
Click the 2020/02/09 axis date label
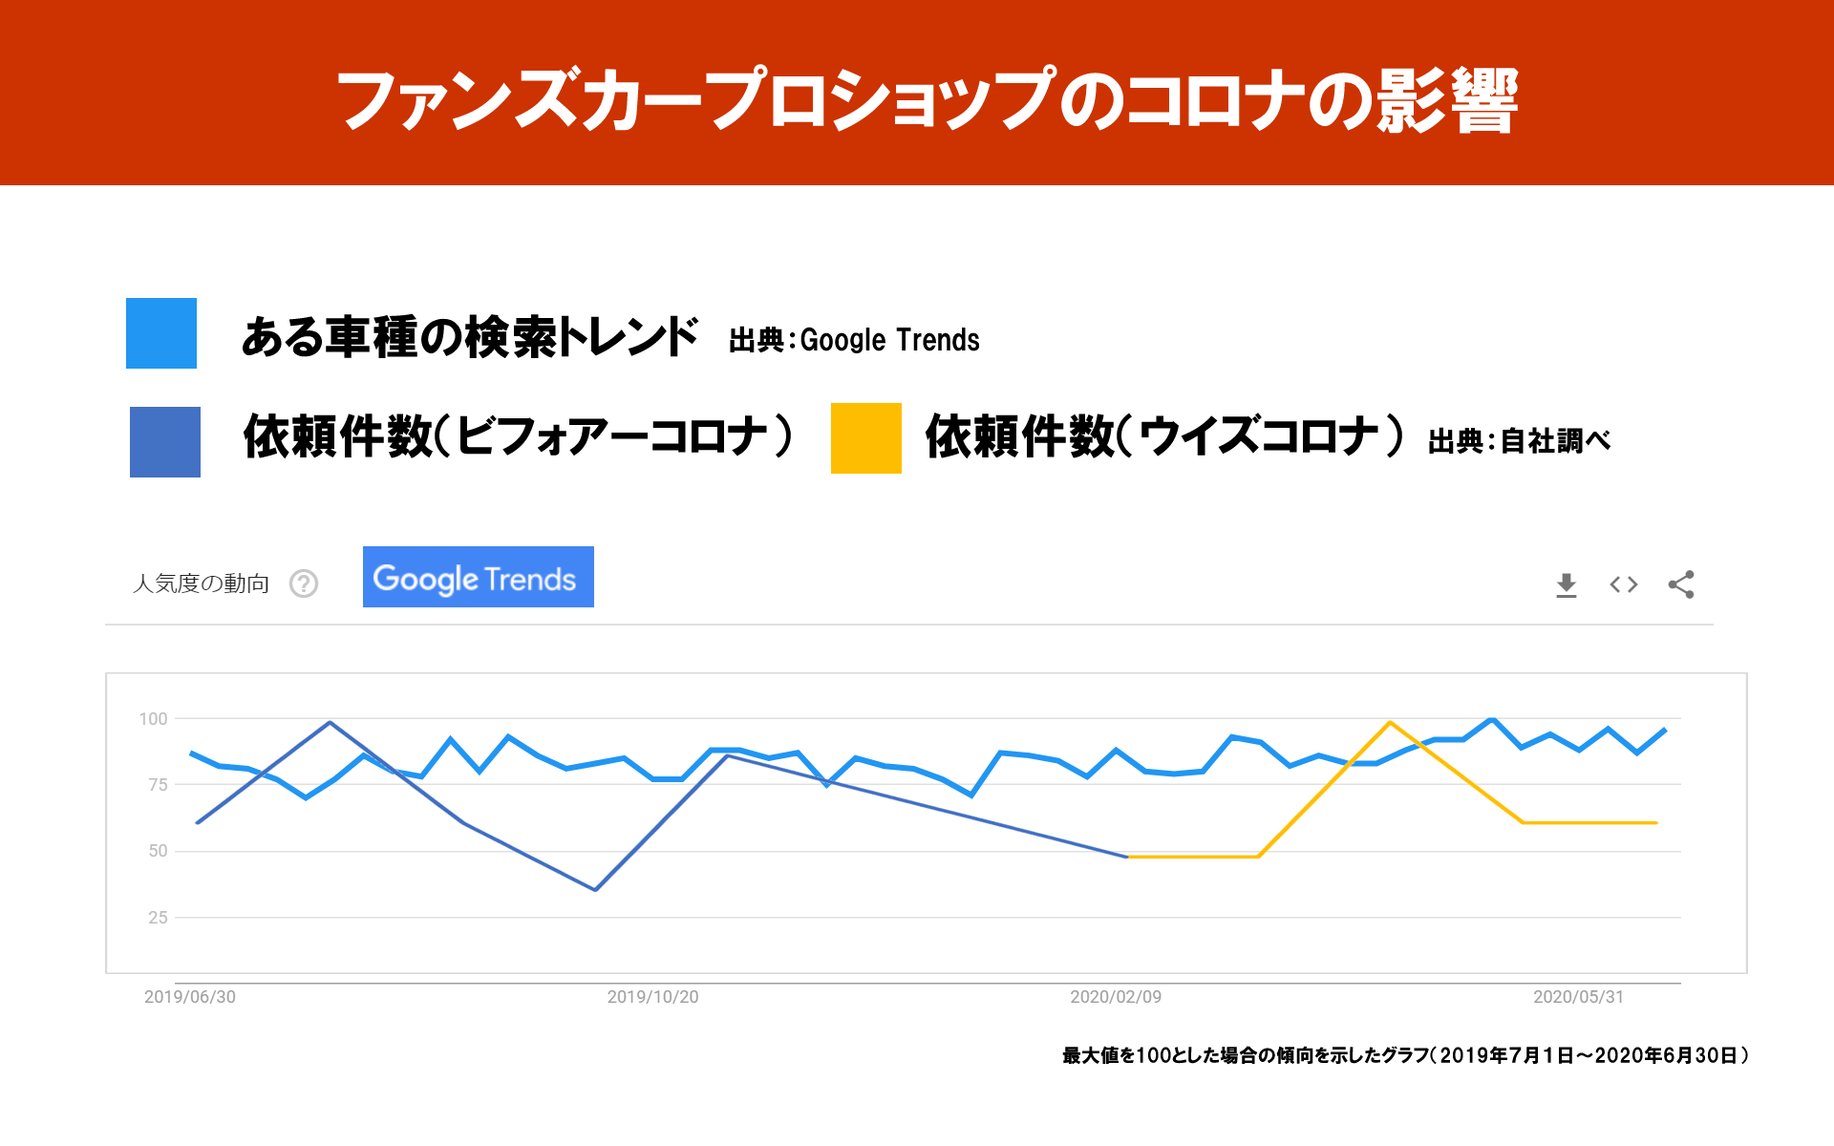(1116, 997)
